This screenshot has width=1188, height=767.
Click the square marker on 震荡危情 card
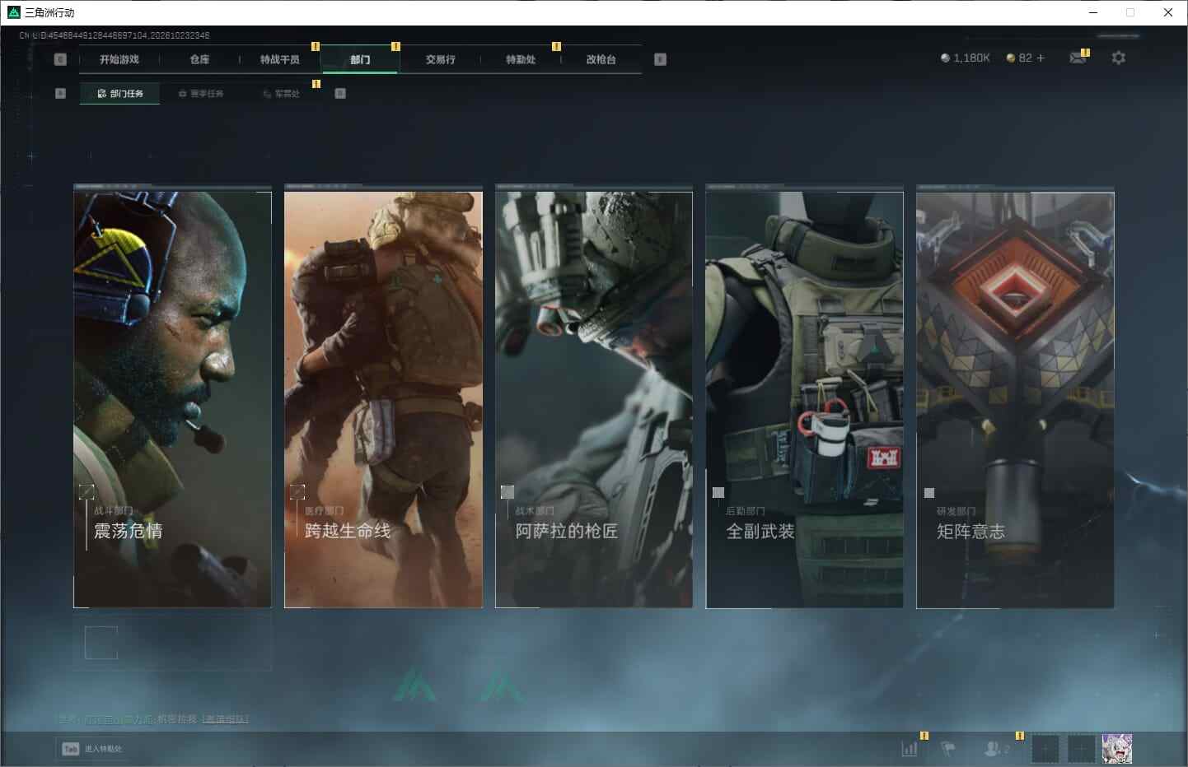click(x=87, y=492)
